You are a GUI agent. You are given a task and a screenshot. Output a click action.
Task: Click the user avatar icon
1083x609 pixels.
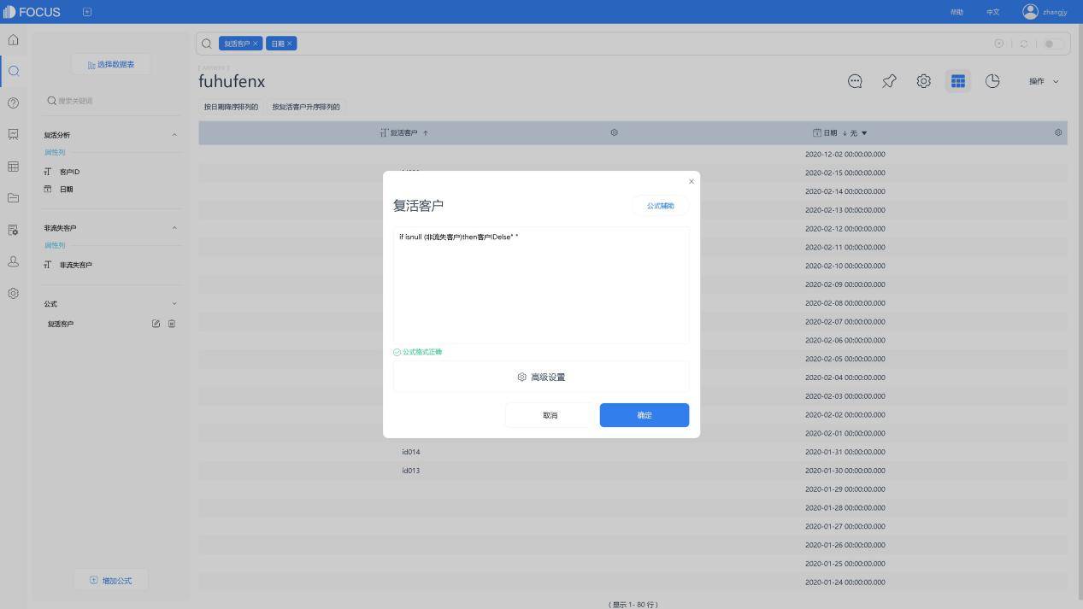[1030, 11]
